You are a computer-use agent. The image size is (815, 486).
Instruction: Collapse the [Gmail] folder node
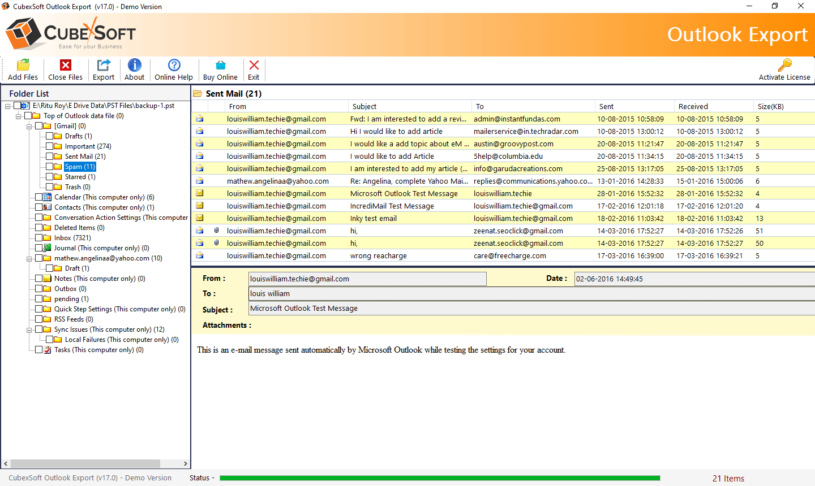[x=29, y=126]
